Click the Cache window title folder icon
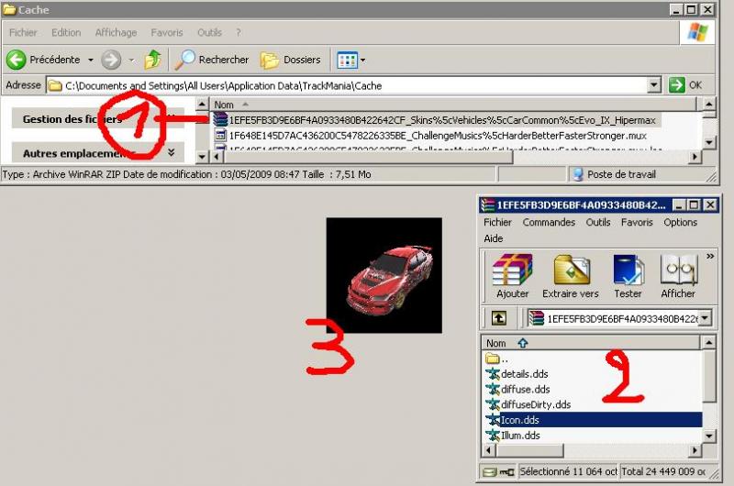 point(9,9)
